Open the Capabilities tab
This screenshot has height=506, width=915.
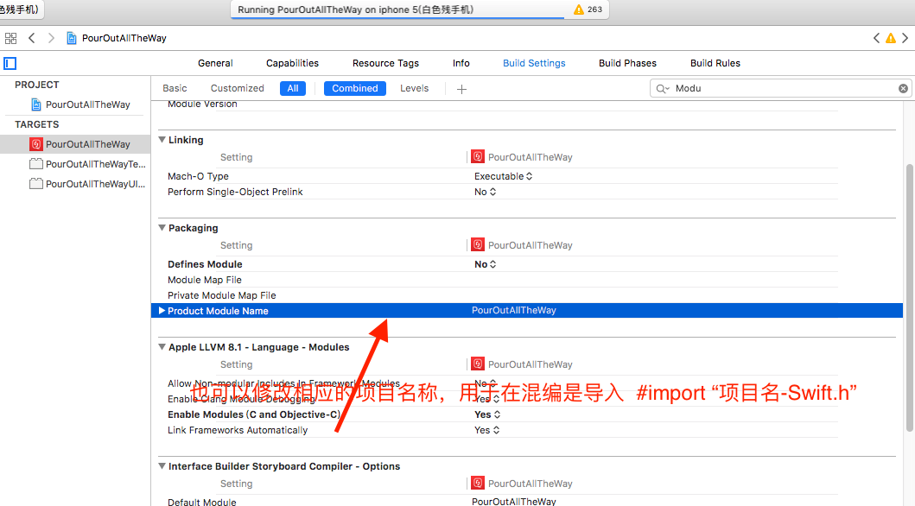pyautogui.click(x=292, y=64)
